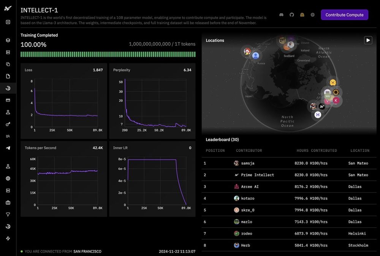Open the server icon just below the layers icon
Screen dimensions: 380x256
pyautogui.click(x=8, y=52)
